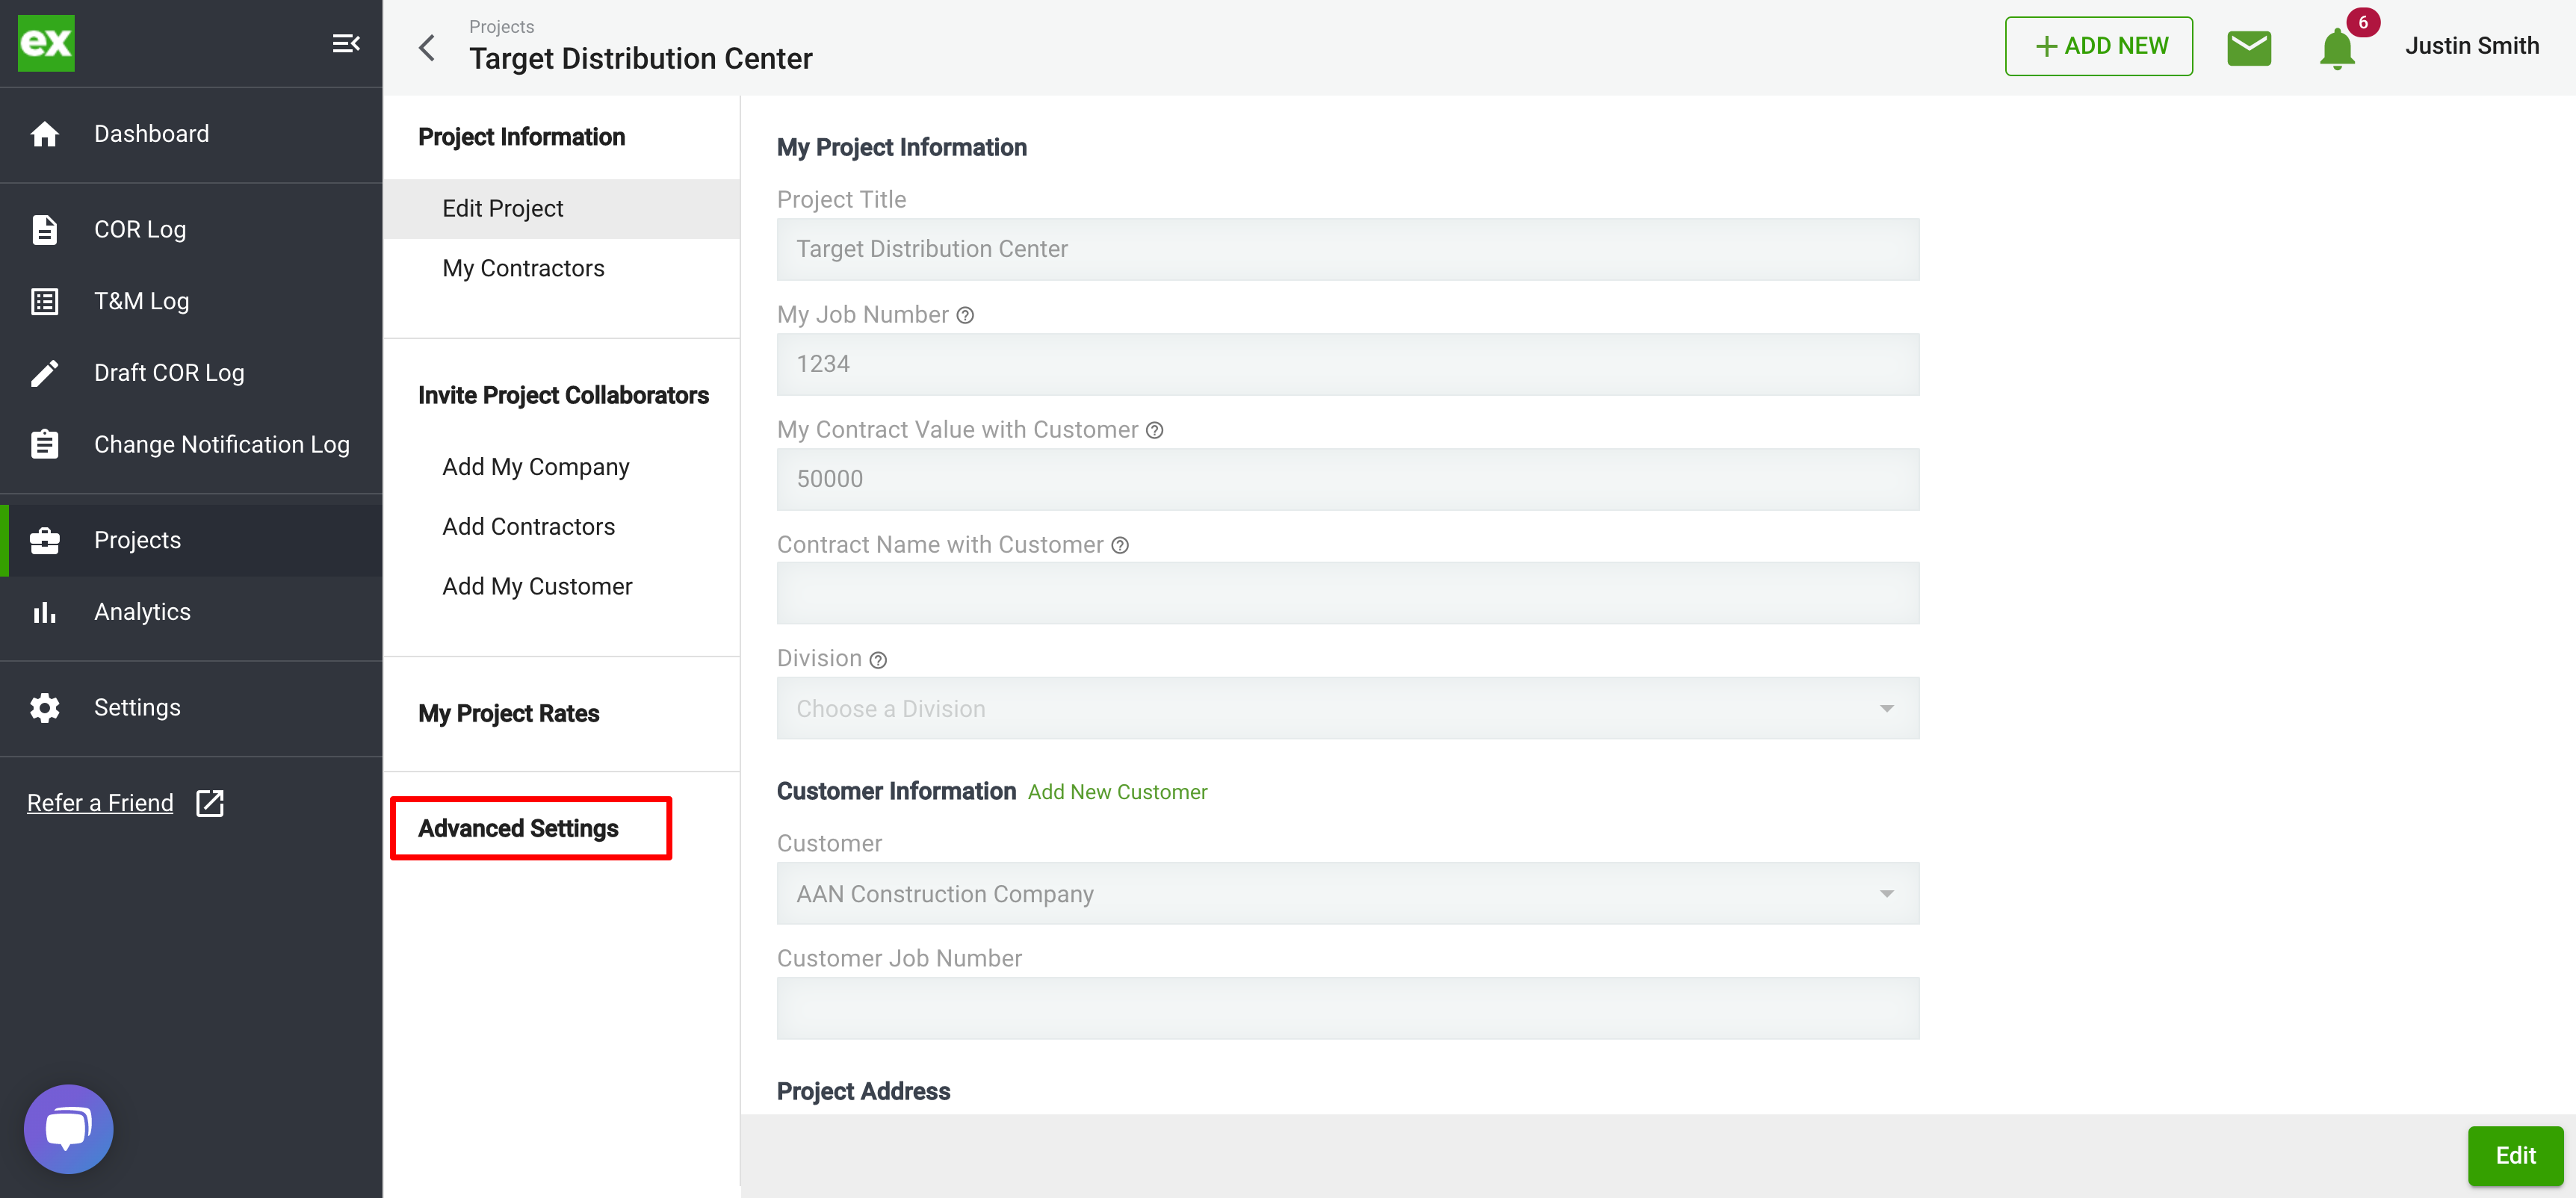This screenshot has width=2576, height=1198.
Task: Click the Dashboard home icon
Action: (44, 134)
